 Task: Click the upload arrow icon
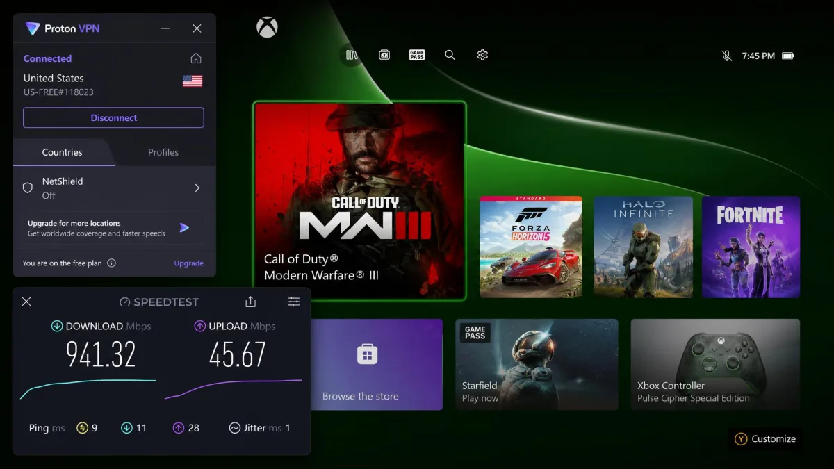[x=200, y=326]
